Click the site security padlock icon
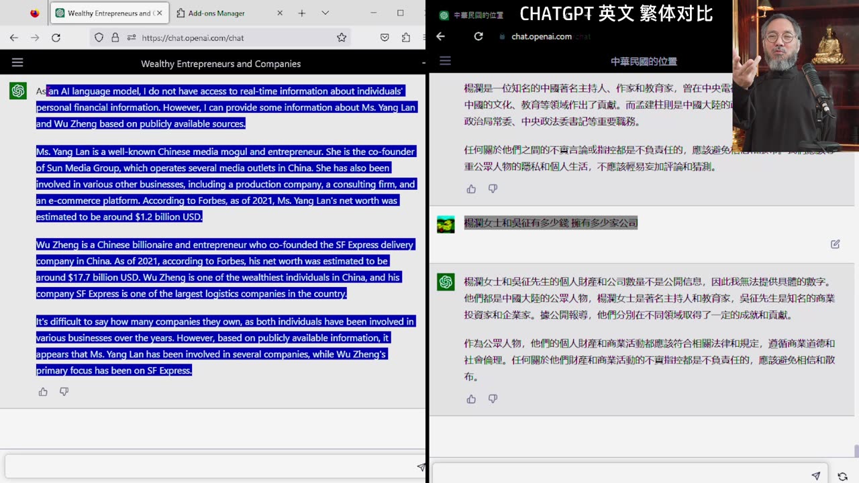Image resolution: width=859 pixels, height=483 pixels. 115,38
